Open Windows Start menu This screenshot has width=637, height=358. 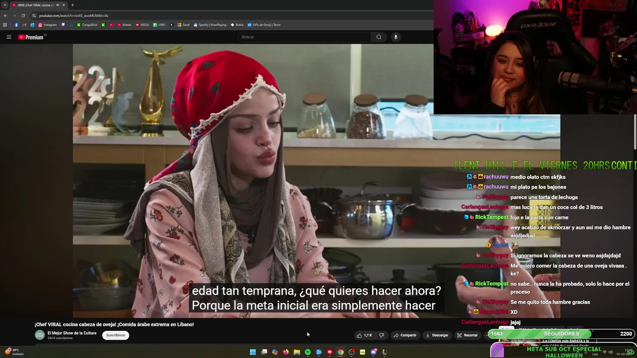click(x=253, y=352)
